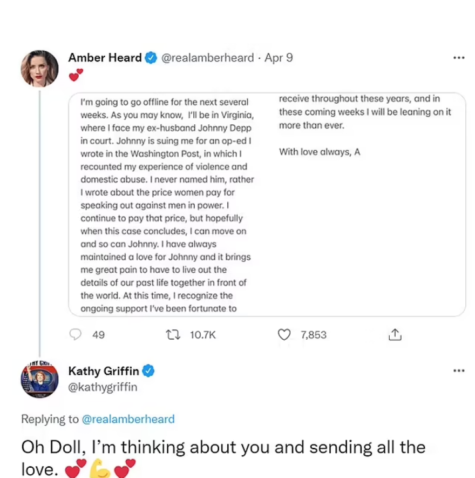
Task: Open Amber Heard's profile picture
Action: click(x=39, y=69)
